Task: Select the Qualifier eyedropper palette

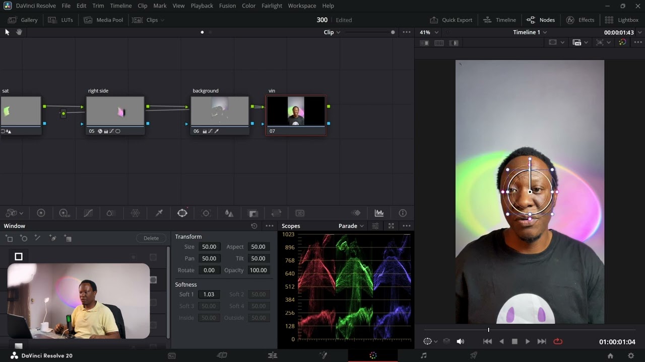Action: pyautogui.click(x=159, y=213)
